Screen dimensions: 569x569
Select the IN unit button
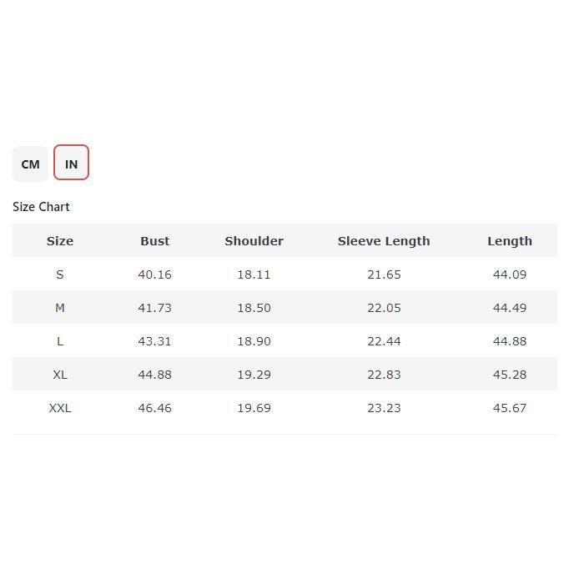71,164
